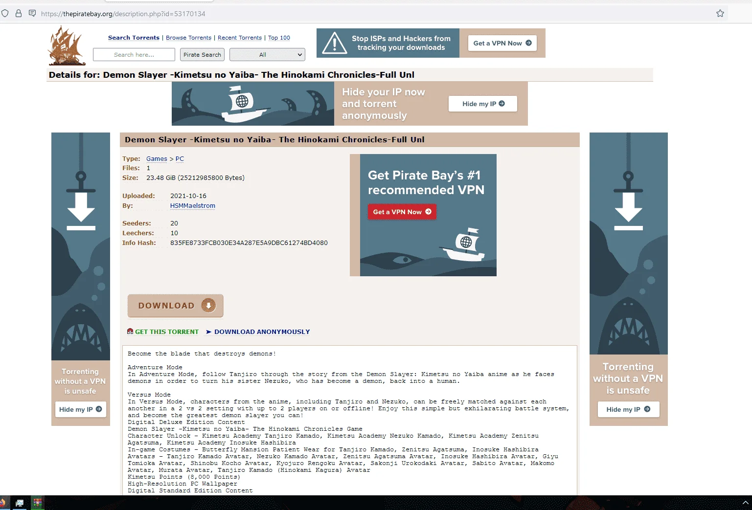Viewport: 752px width, 510px height.
Task: Click the warning triangle icon in the VPN banner
Action: (x=335, y=43)
